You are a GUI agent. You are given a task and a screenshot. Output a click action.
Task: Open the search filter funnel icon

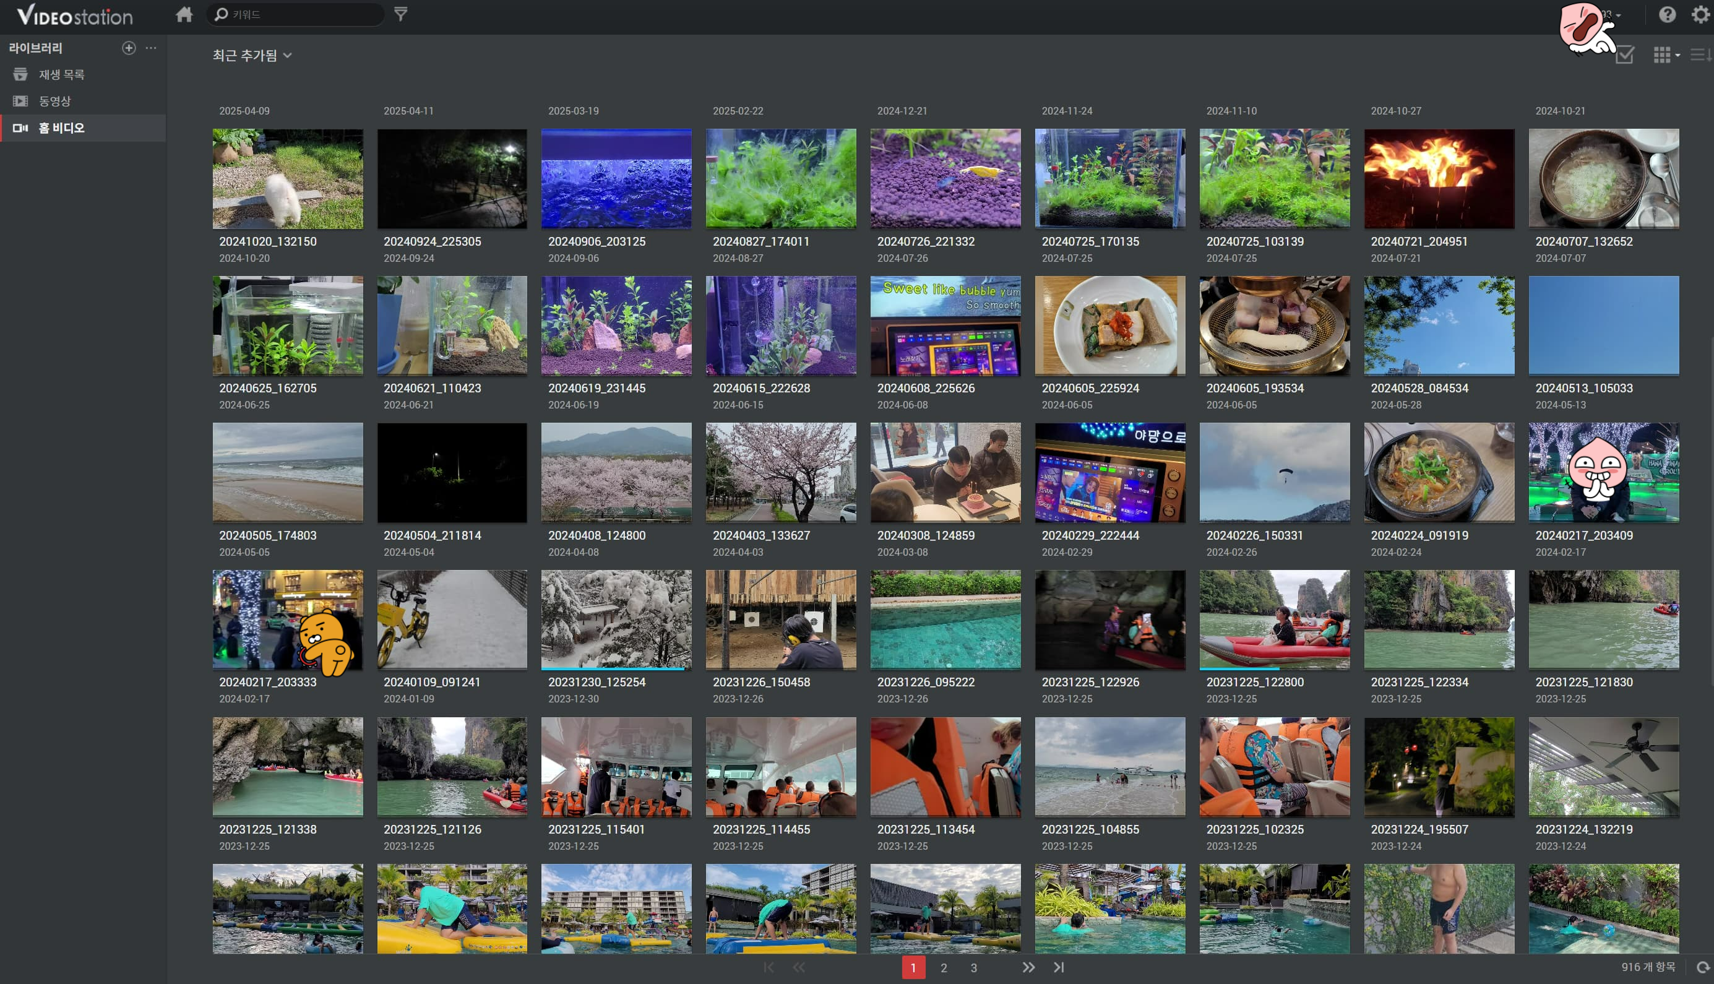(x=400, y=14)
